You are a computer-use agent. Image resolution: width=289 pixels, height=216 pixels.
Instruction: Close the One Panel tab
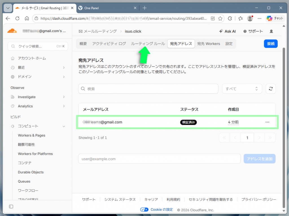135,8
